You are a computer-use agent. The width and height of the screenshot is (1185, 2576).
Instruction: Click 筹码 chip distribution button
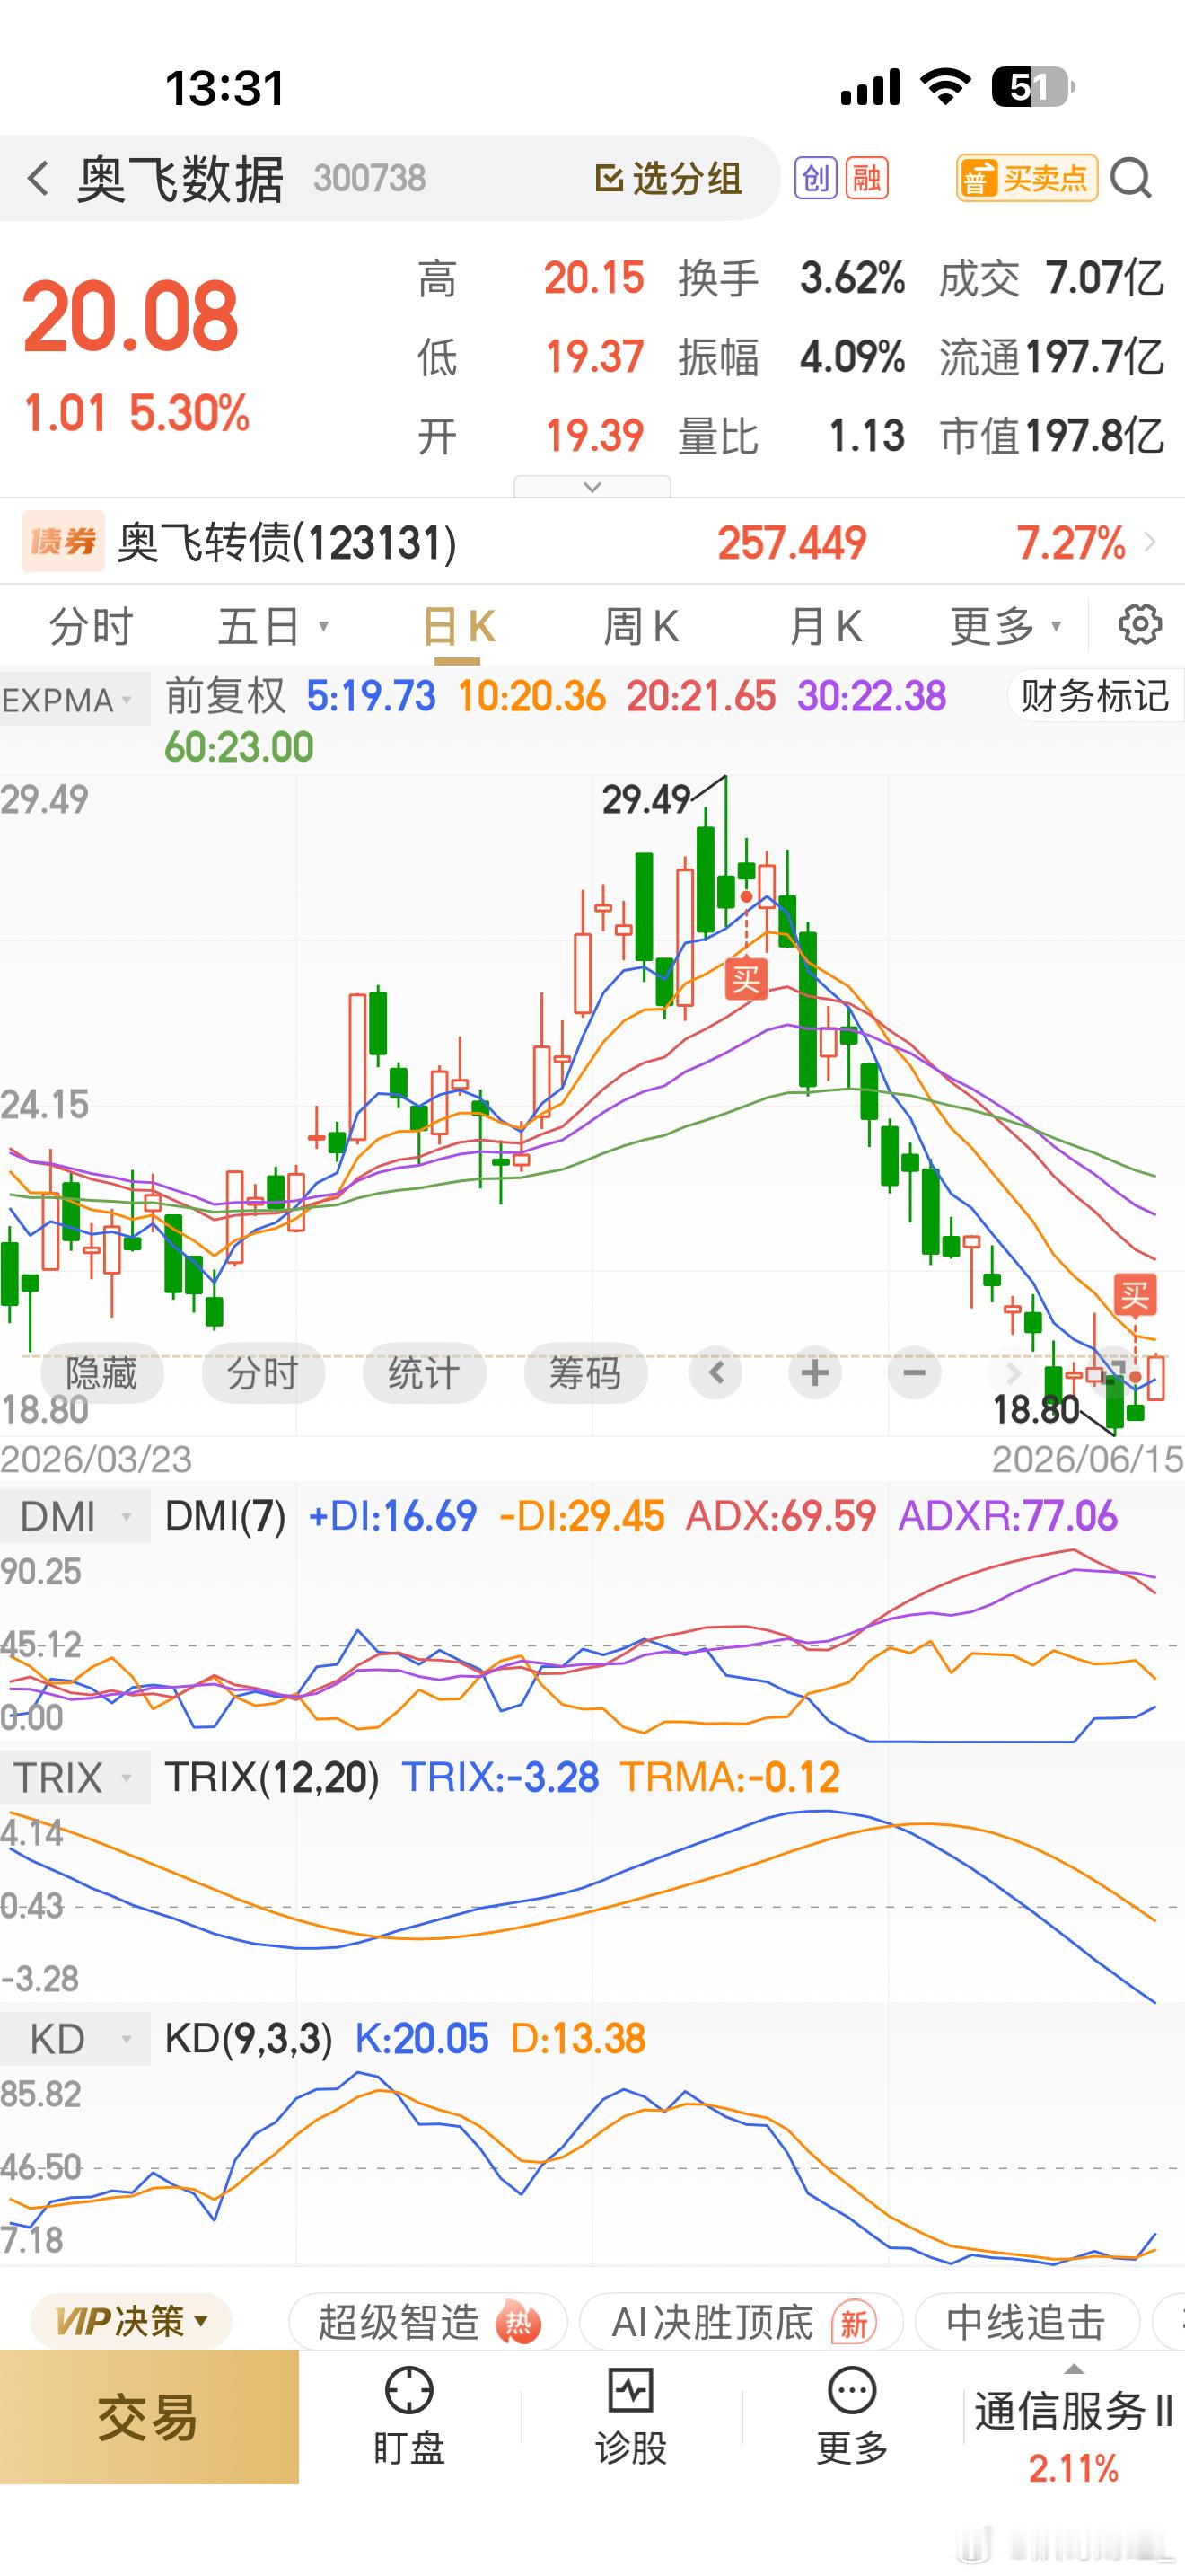(x=585, y=1372)
